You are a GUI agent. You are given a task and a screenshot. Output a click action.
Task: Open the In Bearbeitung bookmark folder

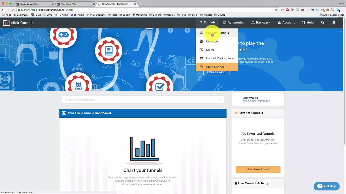(96, 15)
